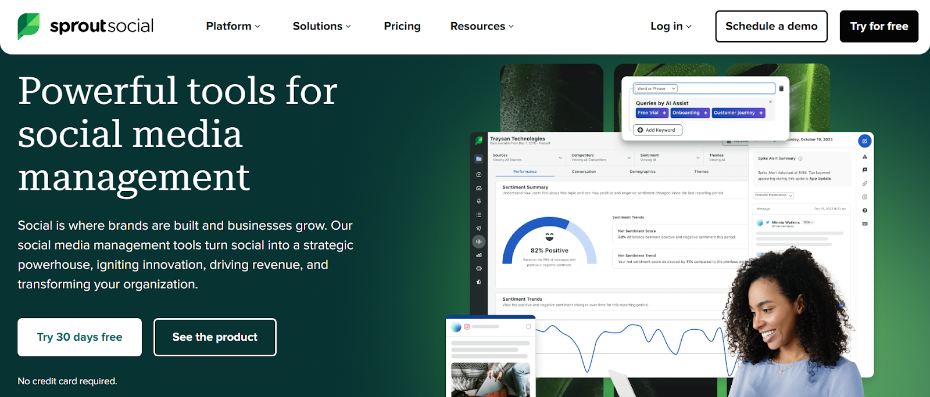The height and width of the screenshot is (397, 930).
Task: Select the chain link icon on right rail
Action: coord(865,183)
